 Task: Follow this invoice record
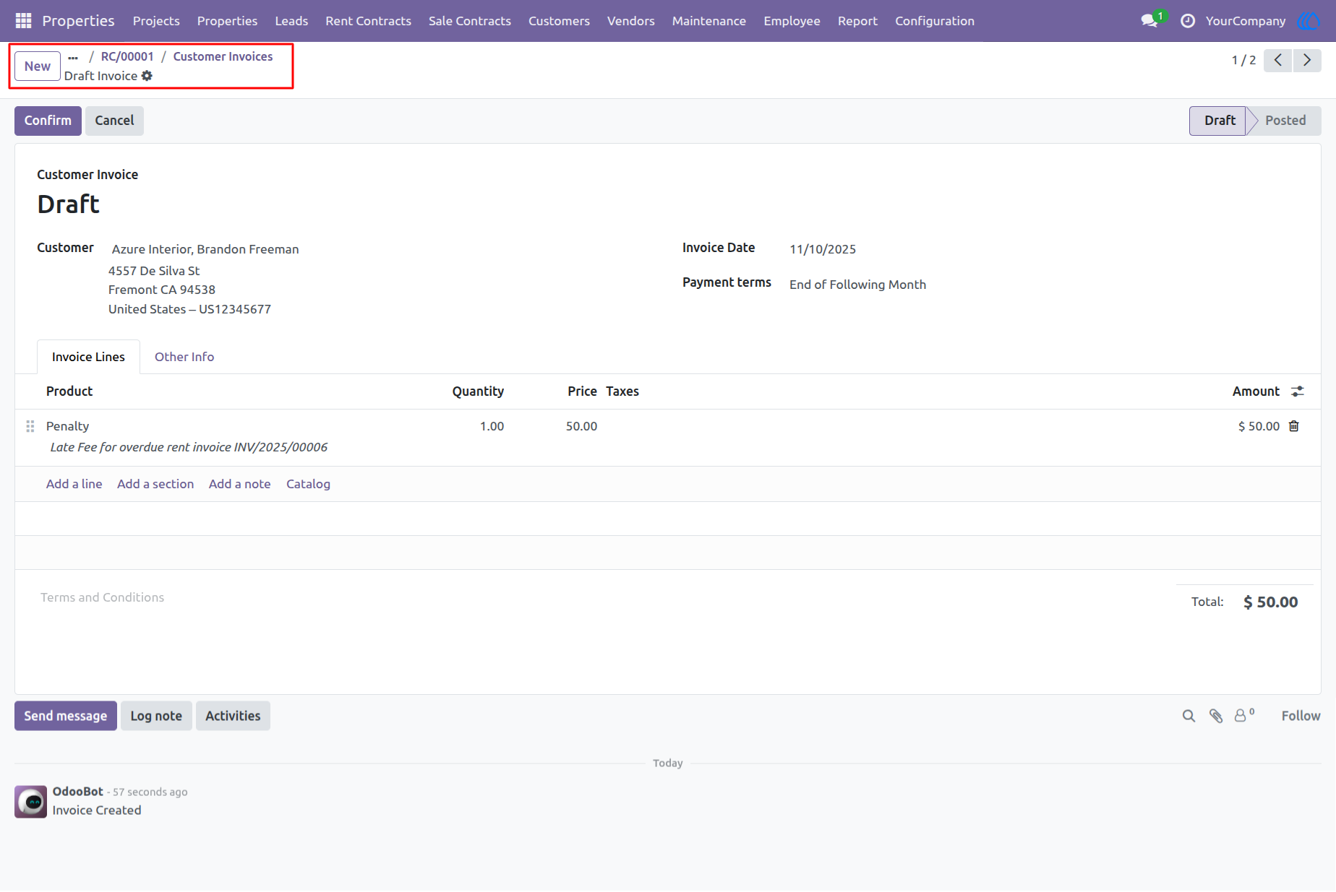tap(1301, 716)
